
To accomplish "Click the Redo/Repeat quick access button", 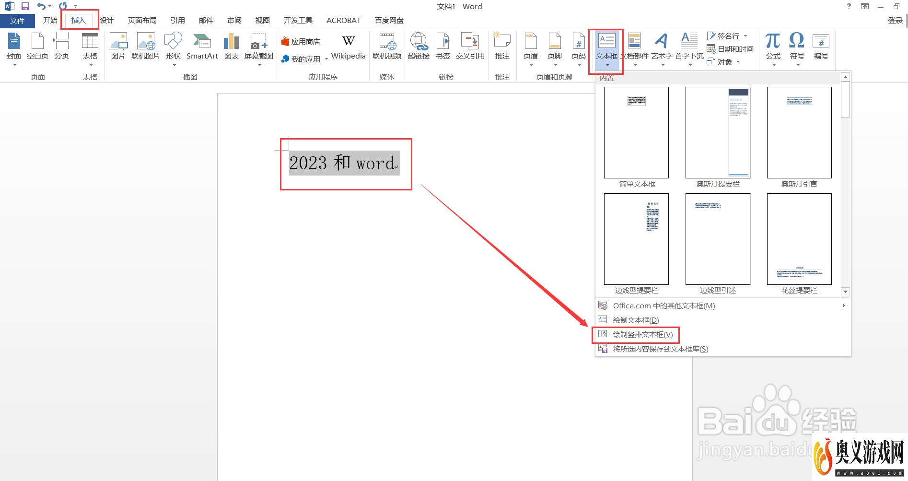I will pyautogui.click(x=63, y=6).
